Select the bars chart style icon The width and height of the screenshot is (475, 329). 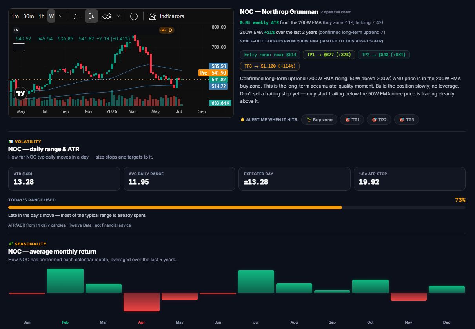(77, 16)
